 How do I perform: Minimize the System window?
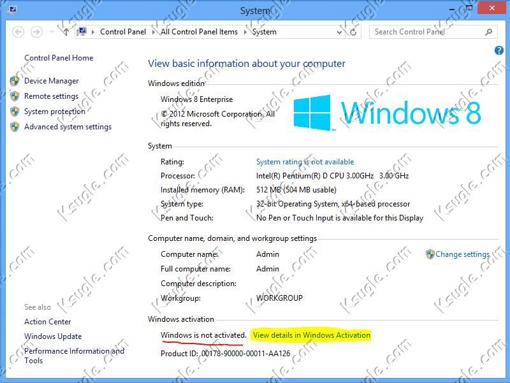pyautogui.click(x=452, y=9)
